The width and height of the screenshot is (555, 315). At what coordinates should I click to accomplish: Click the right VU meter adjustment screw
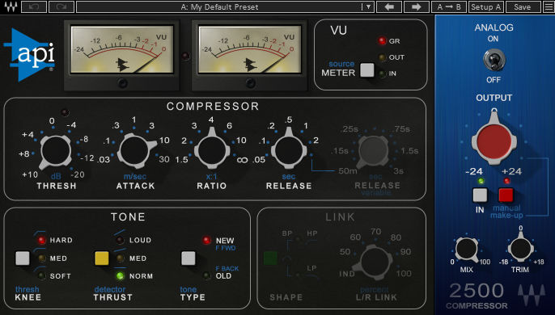pyautogui.click(x=250, y=83)
